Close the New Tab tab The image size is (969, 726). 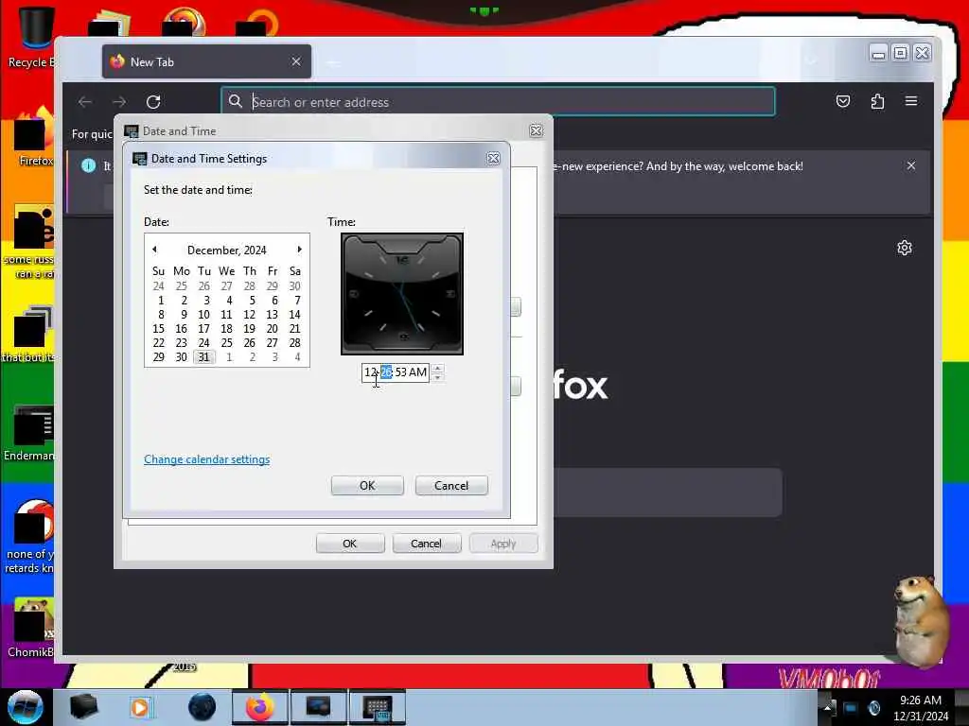pos(296,61)
